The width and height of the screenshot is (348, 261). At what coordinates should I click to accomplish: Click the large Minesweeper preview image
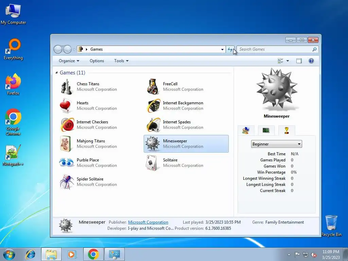277,89
